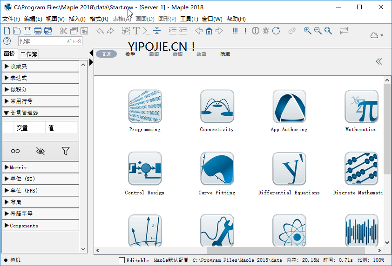Open MapleCloud cloud icon
This screenshot has width=392, height=266.
click(374, 35)
